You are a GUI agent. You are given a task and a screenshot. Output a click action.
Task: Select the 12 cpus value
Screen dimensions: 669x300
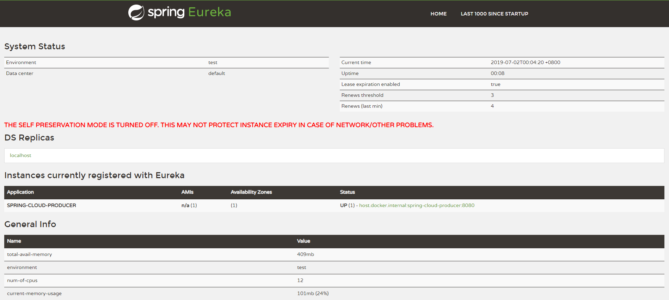[300, 280]
